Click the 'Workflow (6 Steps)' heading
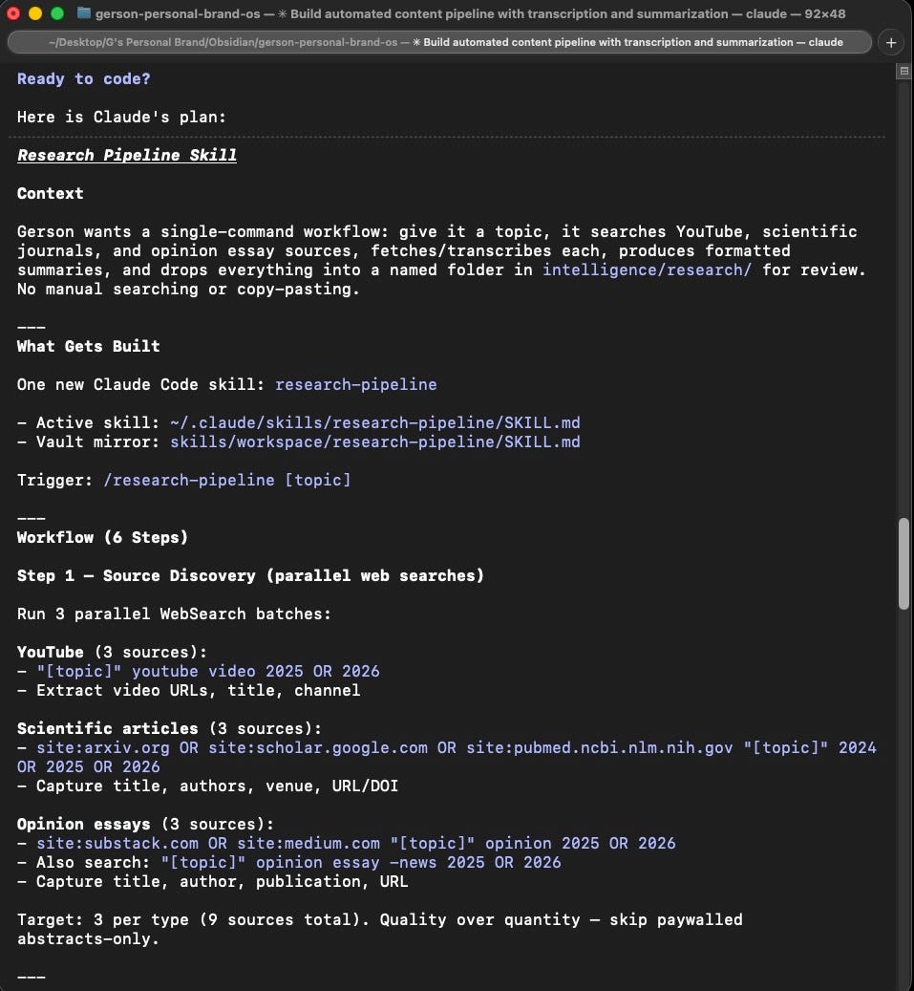The width and height of the screenshot is (914, 991). pos(102,537)
